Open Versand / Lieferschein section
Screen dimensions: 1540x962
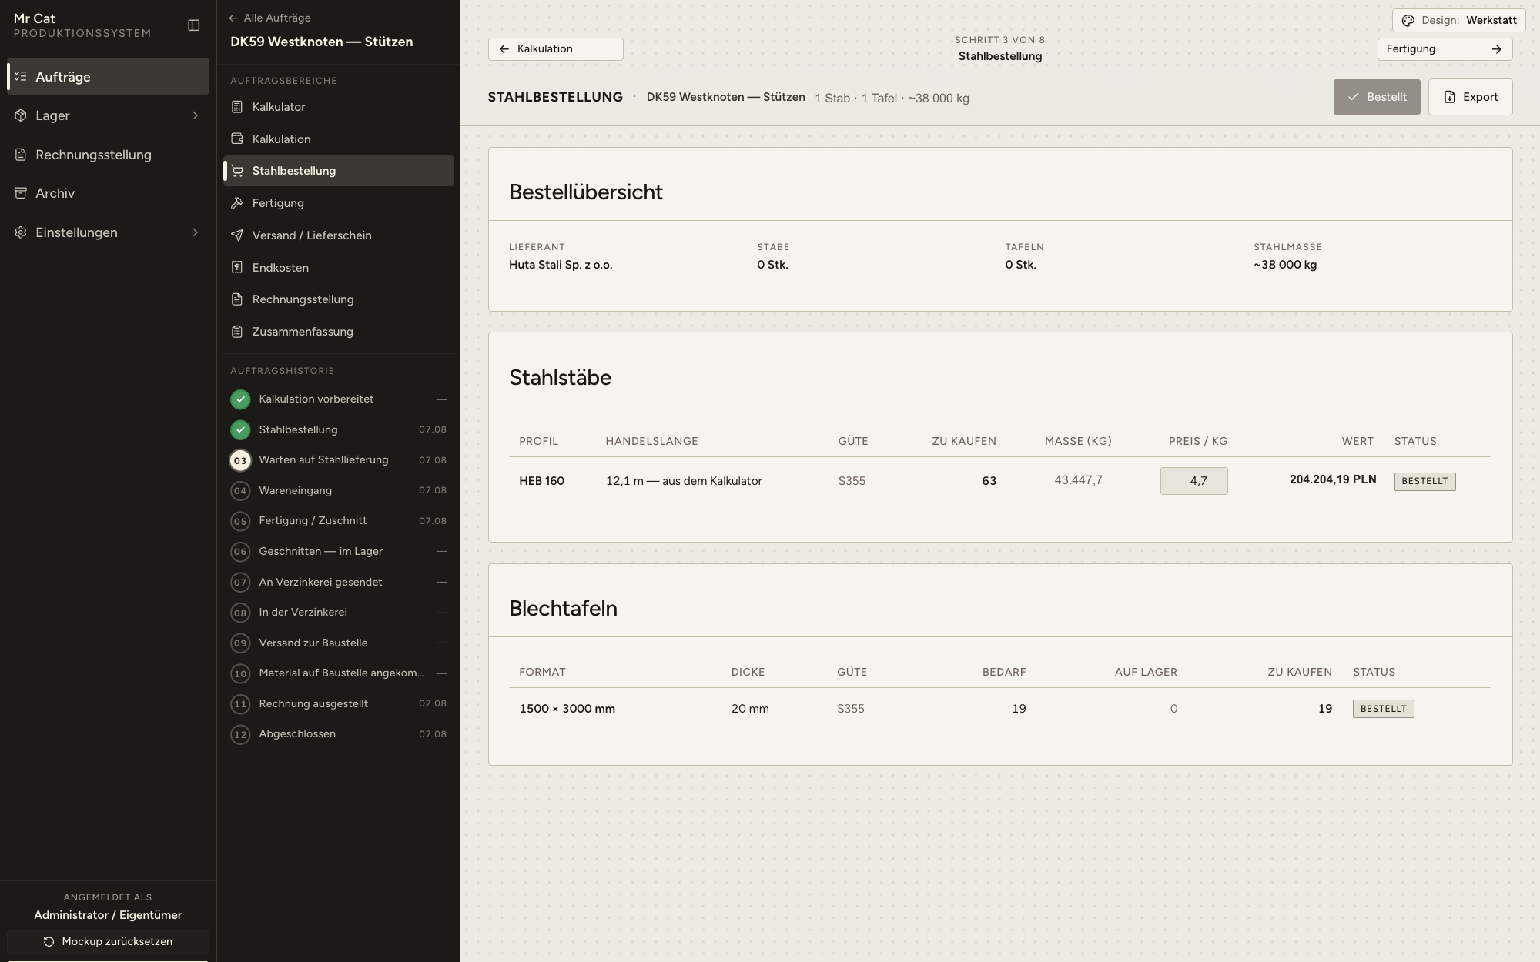click(x=339, y=235)
